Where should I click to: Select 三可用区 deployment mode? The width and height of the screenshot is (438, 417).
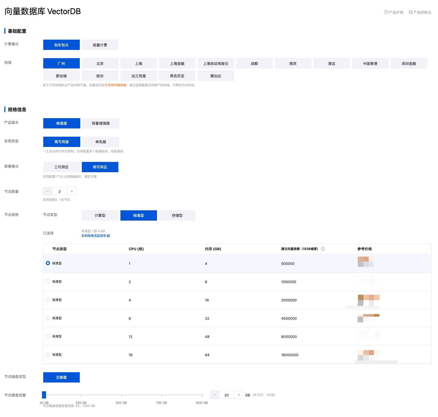[61, 167]
